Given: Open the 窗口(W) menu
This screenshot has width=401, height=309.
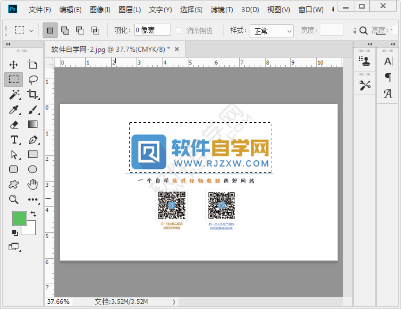Looking at the screenshot, I should (311, 10).
